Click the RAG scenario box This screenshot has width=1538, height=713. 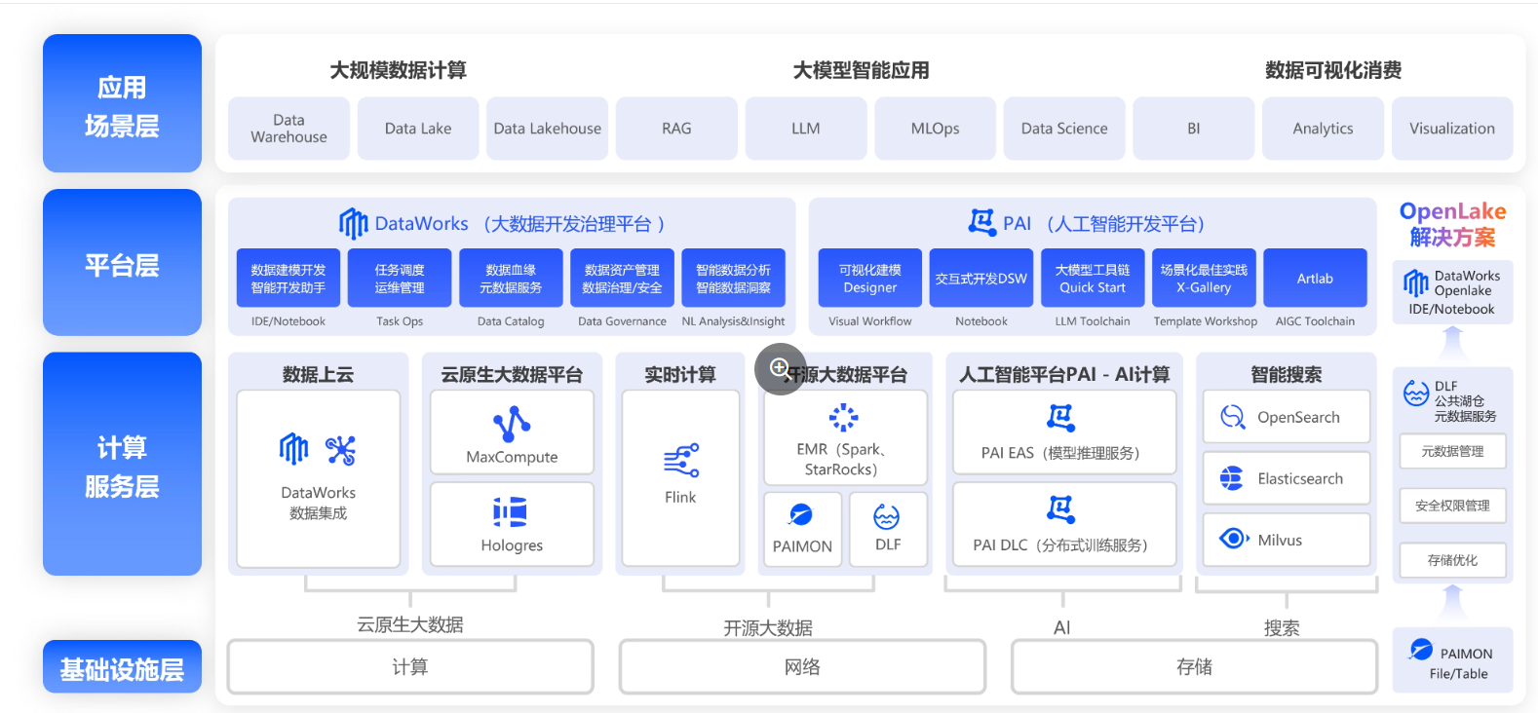click(x=676, y=129)
